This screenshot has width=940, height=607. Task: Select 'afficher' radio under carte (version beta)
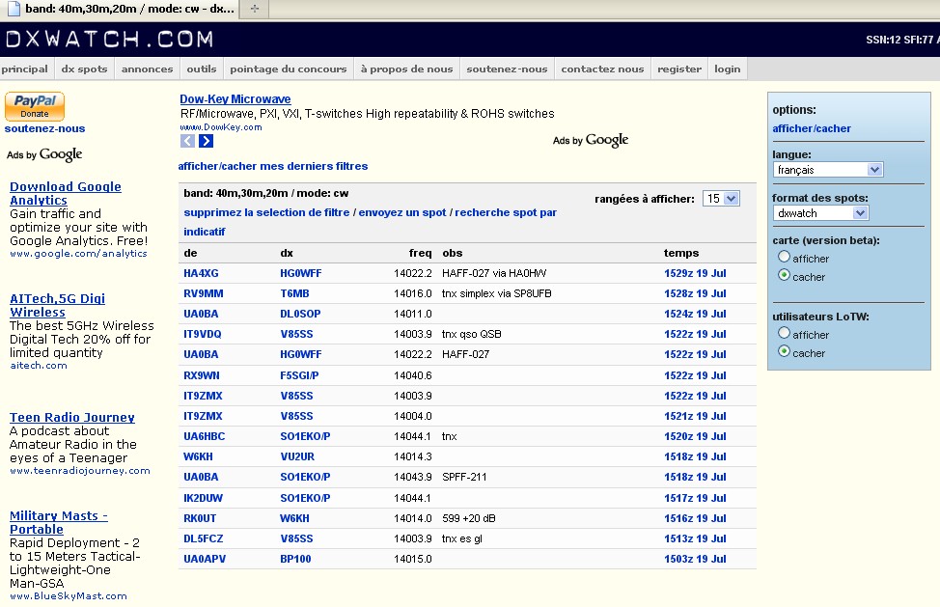784,257
